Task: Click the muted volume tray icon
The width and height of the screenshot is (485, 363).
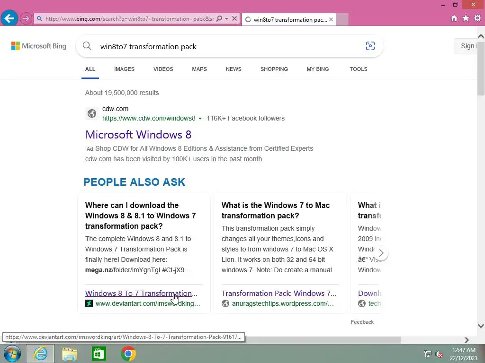Action: pos(439,354)
